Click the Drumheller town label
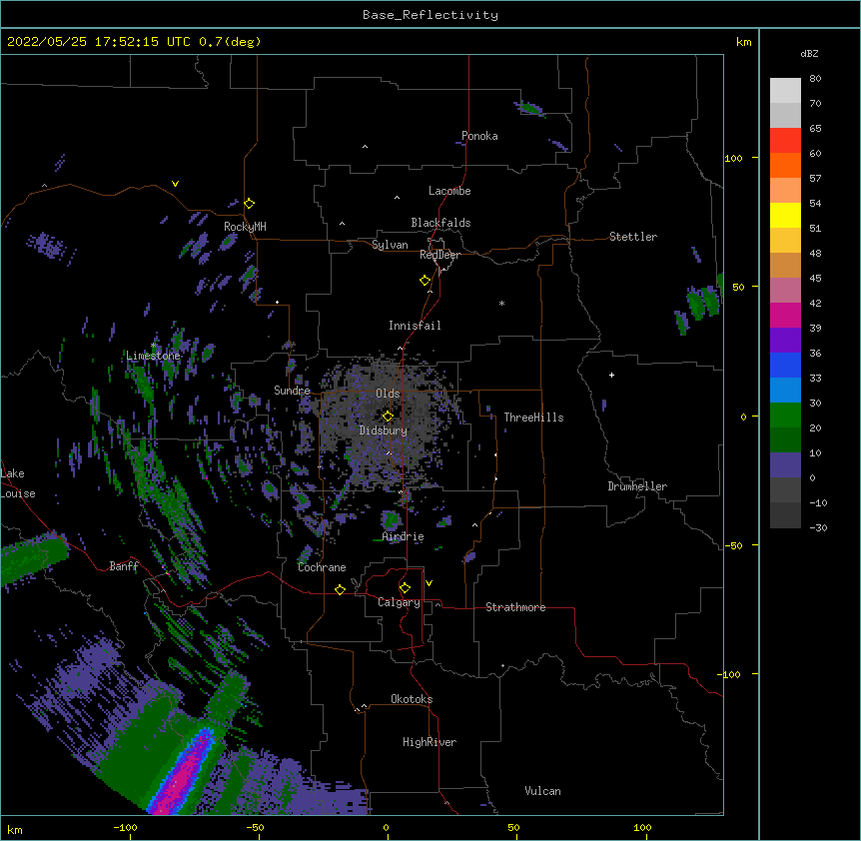Image resolution: width=861 pixels, height=841 pixels. (x=637, y=486)
